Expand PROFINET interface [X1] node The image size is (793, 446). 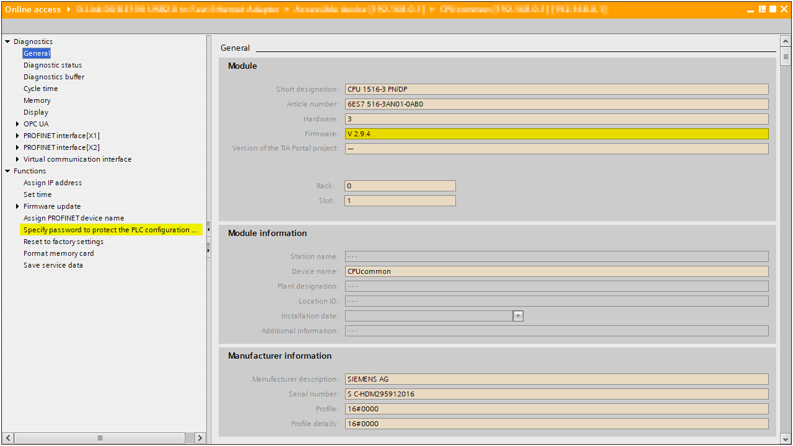click(x=17, y=136)
